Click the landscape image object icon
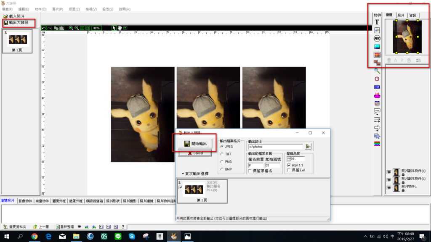This screenshot has height=242, width=431. coord(377,47)
